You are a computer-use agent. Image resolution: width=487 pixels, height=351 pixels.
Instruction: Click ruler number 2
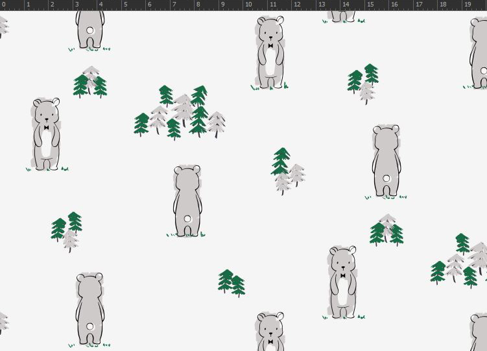pyautogui.click(x=52, y=5)
